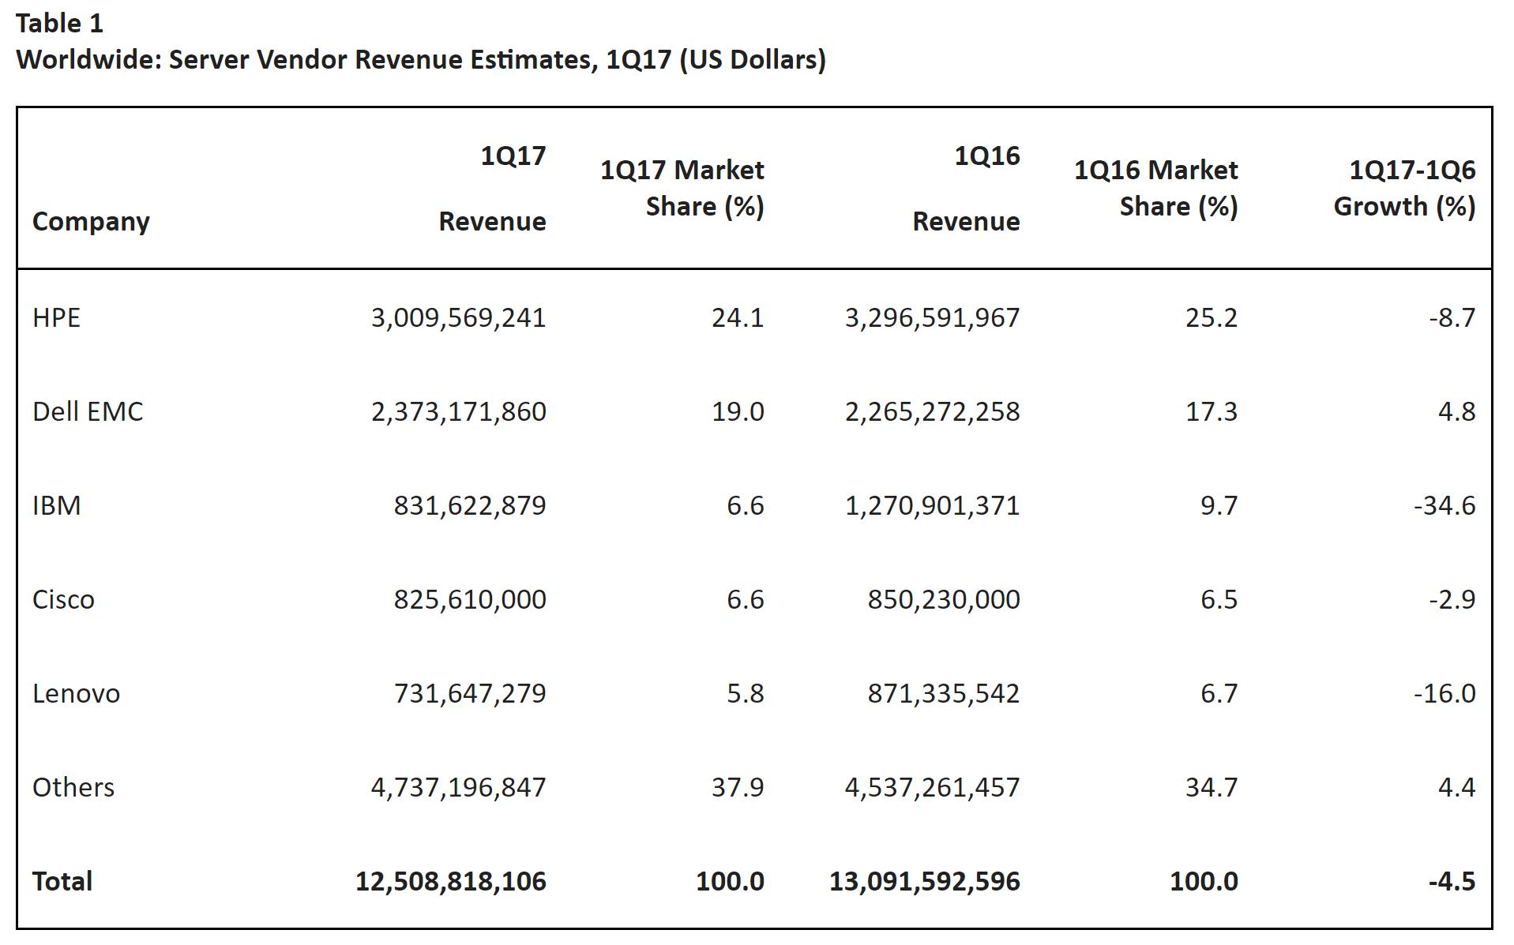
Task: Click the 'Table 1' heading
Action: (x=60, y=24)
